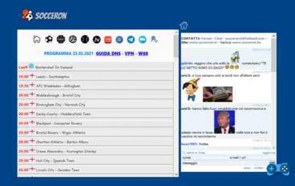This screenshot has height=186, width=295.
Task: Expand the Middlesbrough - Bristol City row
Action: (95, 95)
